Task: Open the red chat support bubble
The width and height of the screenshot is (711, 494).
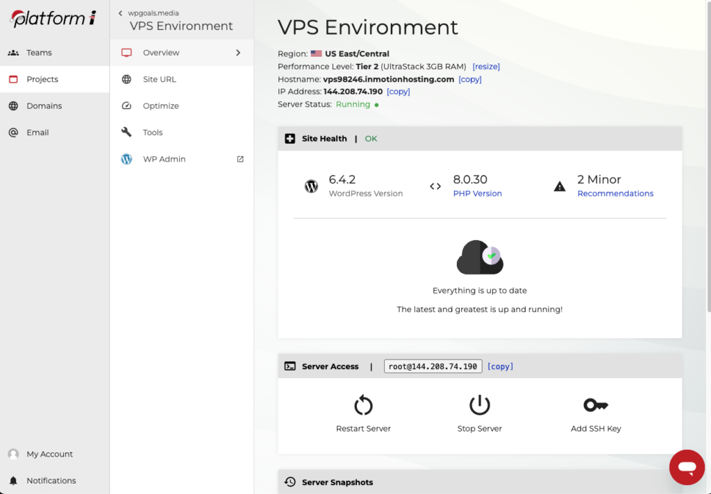Action: [x=687, y=467]
